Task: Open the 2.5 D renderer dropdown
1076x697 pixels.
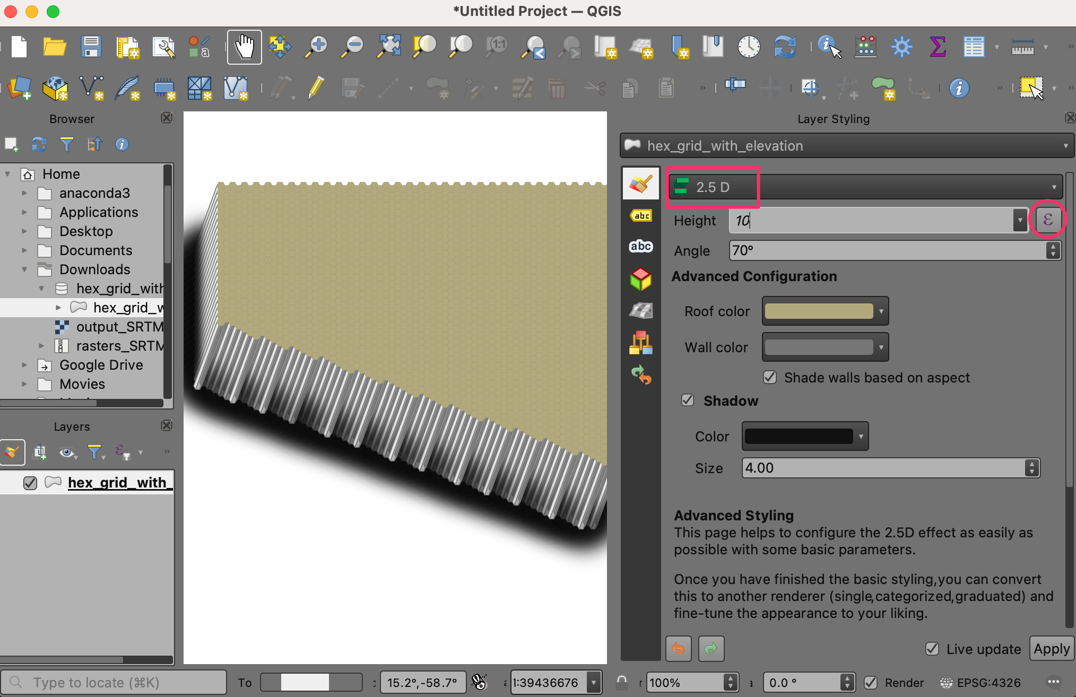Action: click(865, 187)
